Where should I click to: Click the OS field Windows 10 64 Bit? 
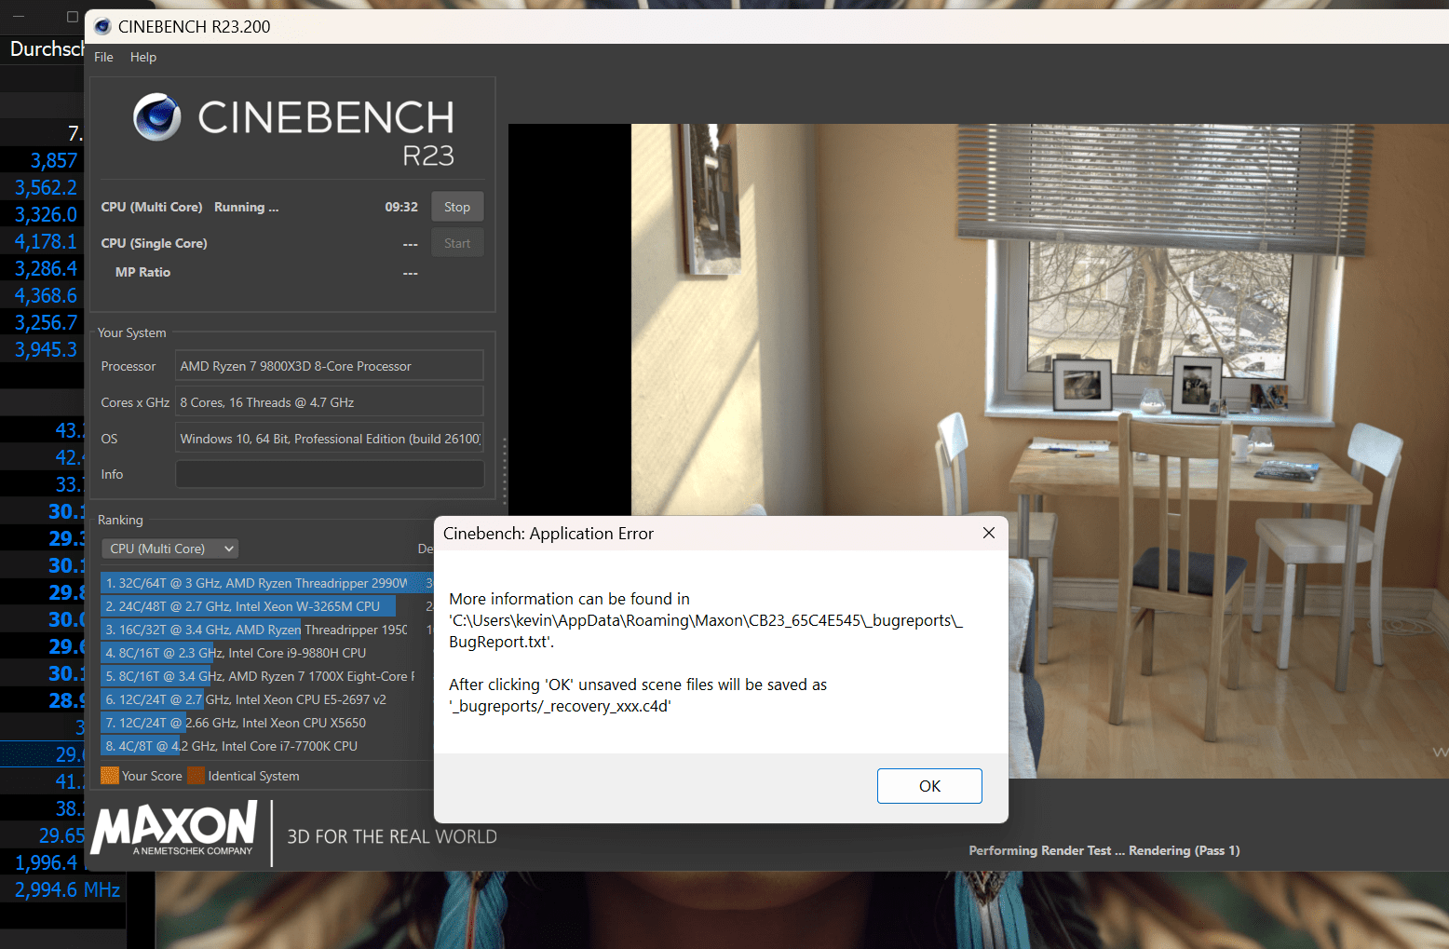pos(330,439)
